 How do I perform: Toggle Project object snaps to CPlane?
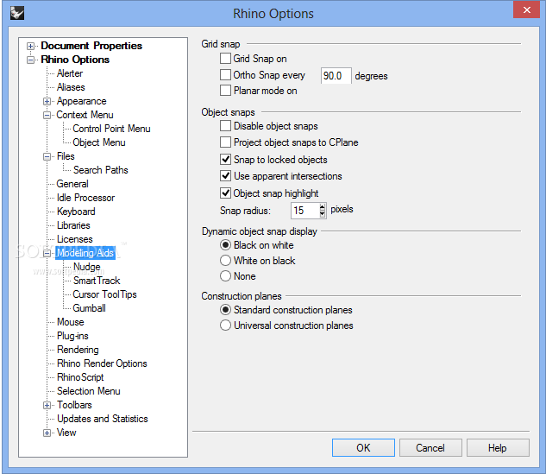point(225,142)
